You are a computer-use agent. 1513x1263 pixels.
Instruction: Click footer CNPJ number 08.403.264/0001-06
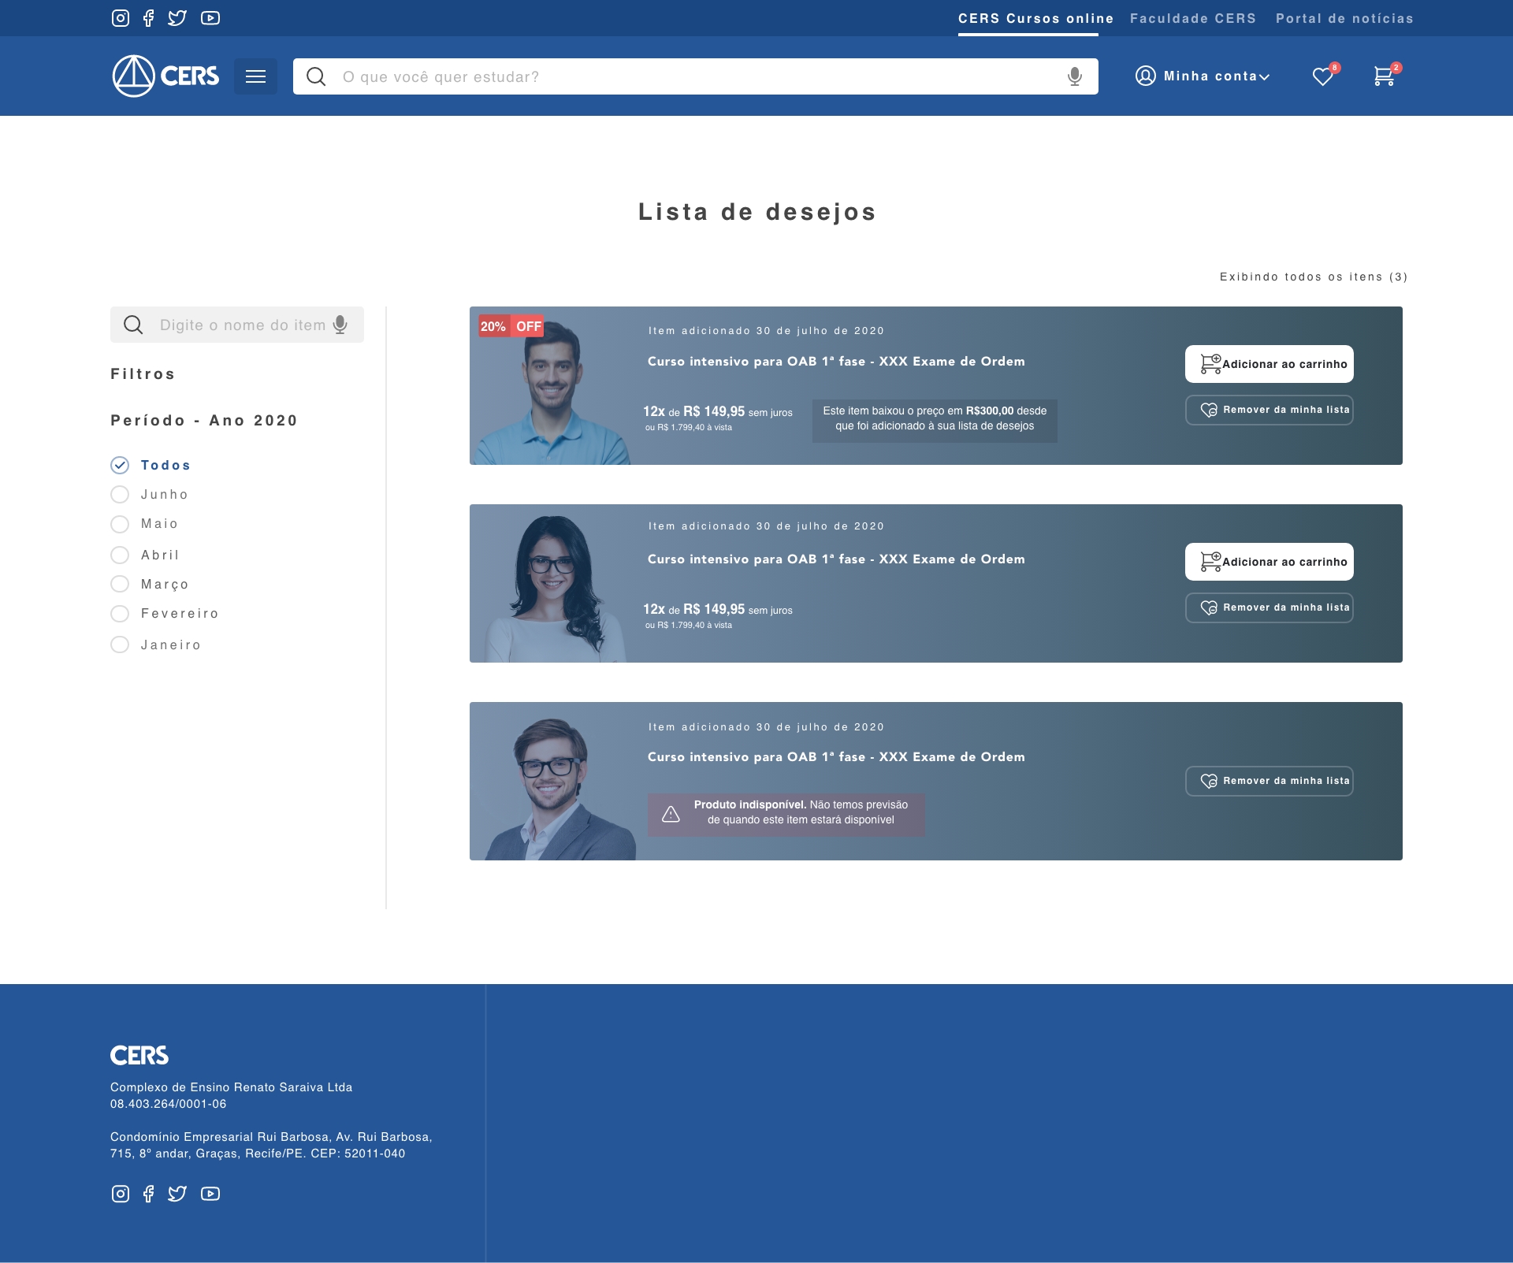tap(169, 1104)
